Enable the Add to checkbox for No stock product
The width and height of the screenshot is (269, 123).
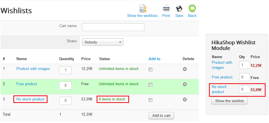point(150,100)
